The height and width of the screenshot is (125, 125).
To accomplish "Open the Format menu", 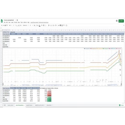I will coord(15,22).
